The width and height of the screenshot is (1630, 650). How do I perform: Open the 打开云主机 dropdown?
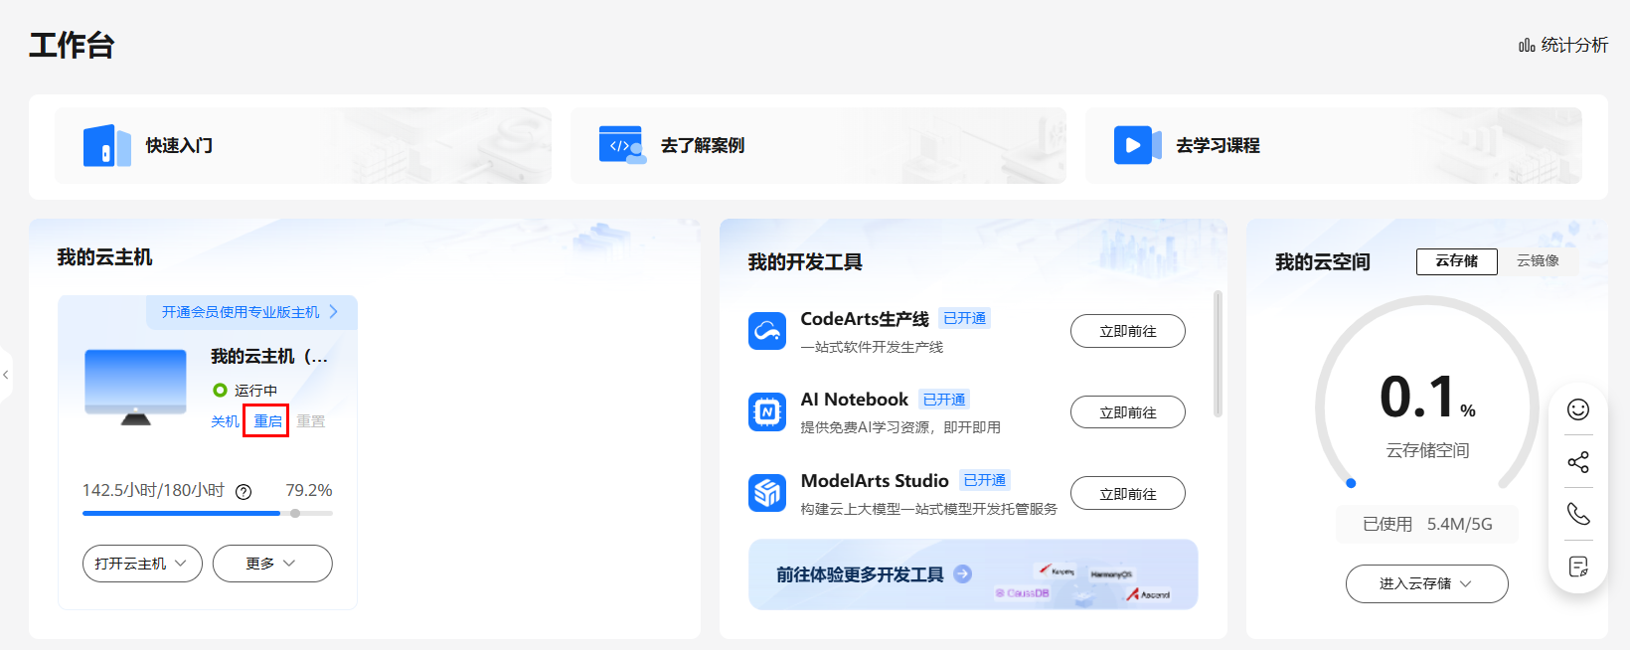pos(142,564)
